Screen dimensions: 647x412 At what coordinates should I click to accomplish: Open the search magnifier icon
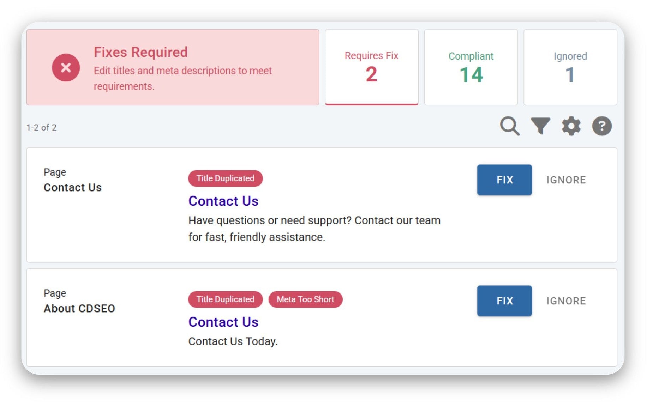tap(509, 126)
